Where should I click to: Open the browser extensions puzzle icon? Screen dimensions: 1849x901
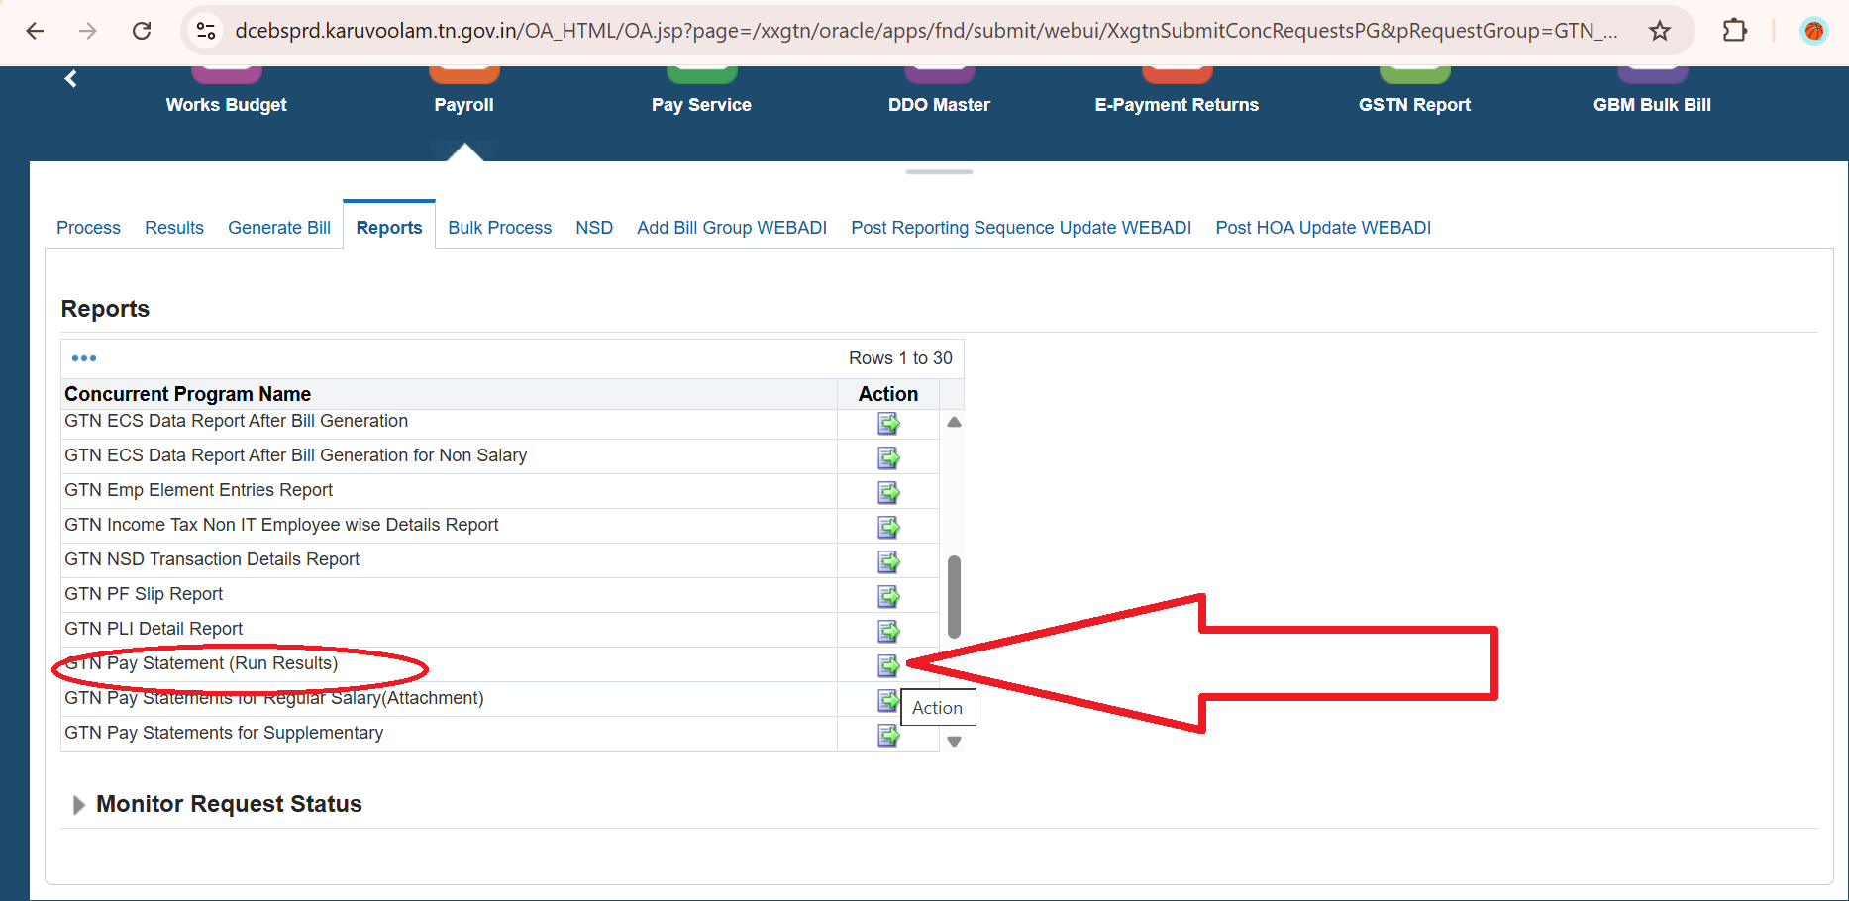point(1734,31)
